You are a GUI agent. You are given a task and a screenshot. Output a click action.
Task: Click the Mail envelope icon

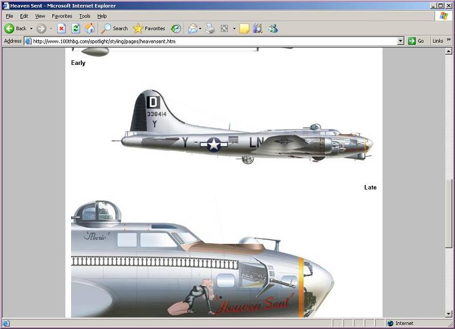click(193, 28)
